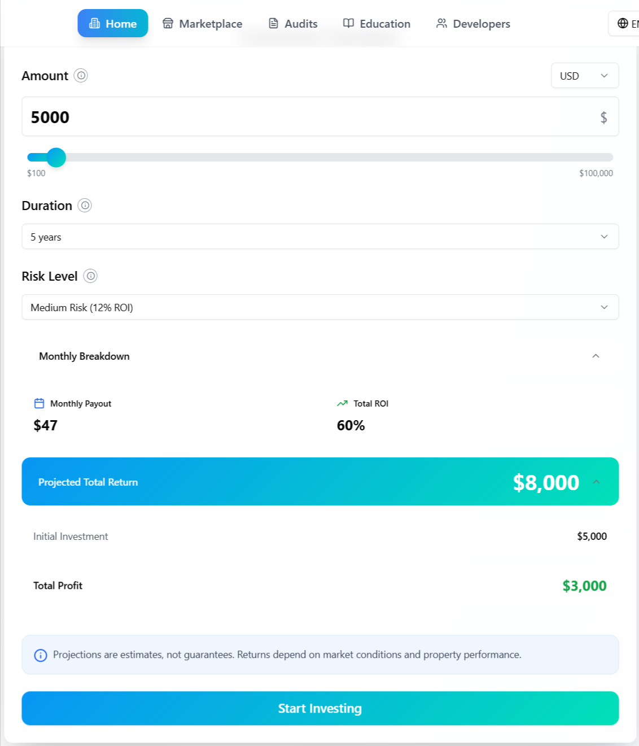Click the Home navigation button
Viewport: 639px width, 746px height.
(x=113, y=24)
